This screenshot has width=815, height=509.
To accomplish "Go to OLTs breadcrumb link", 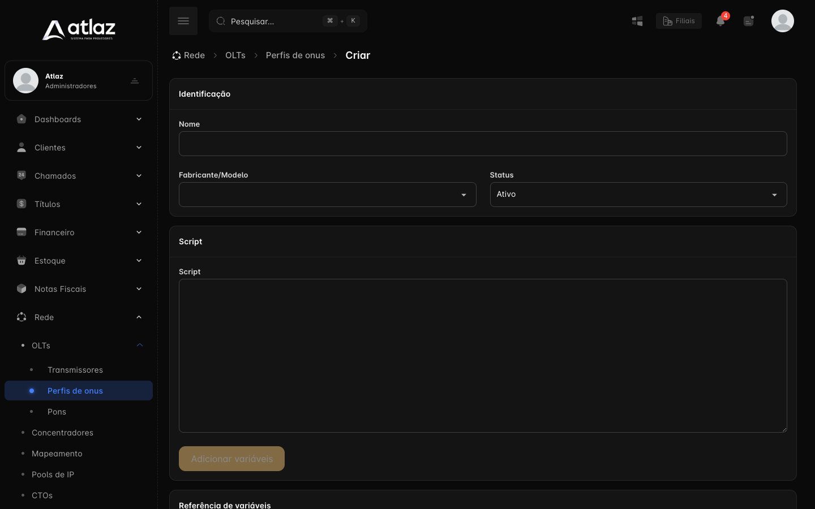I will tap(235, 55).
